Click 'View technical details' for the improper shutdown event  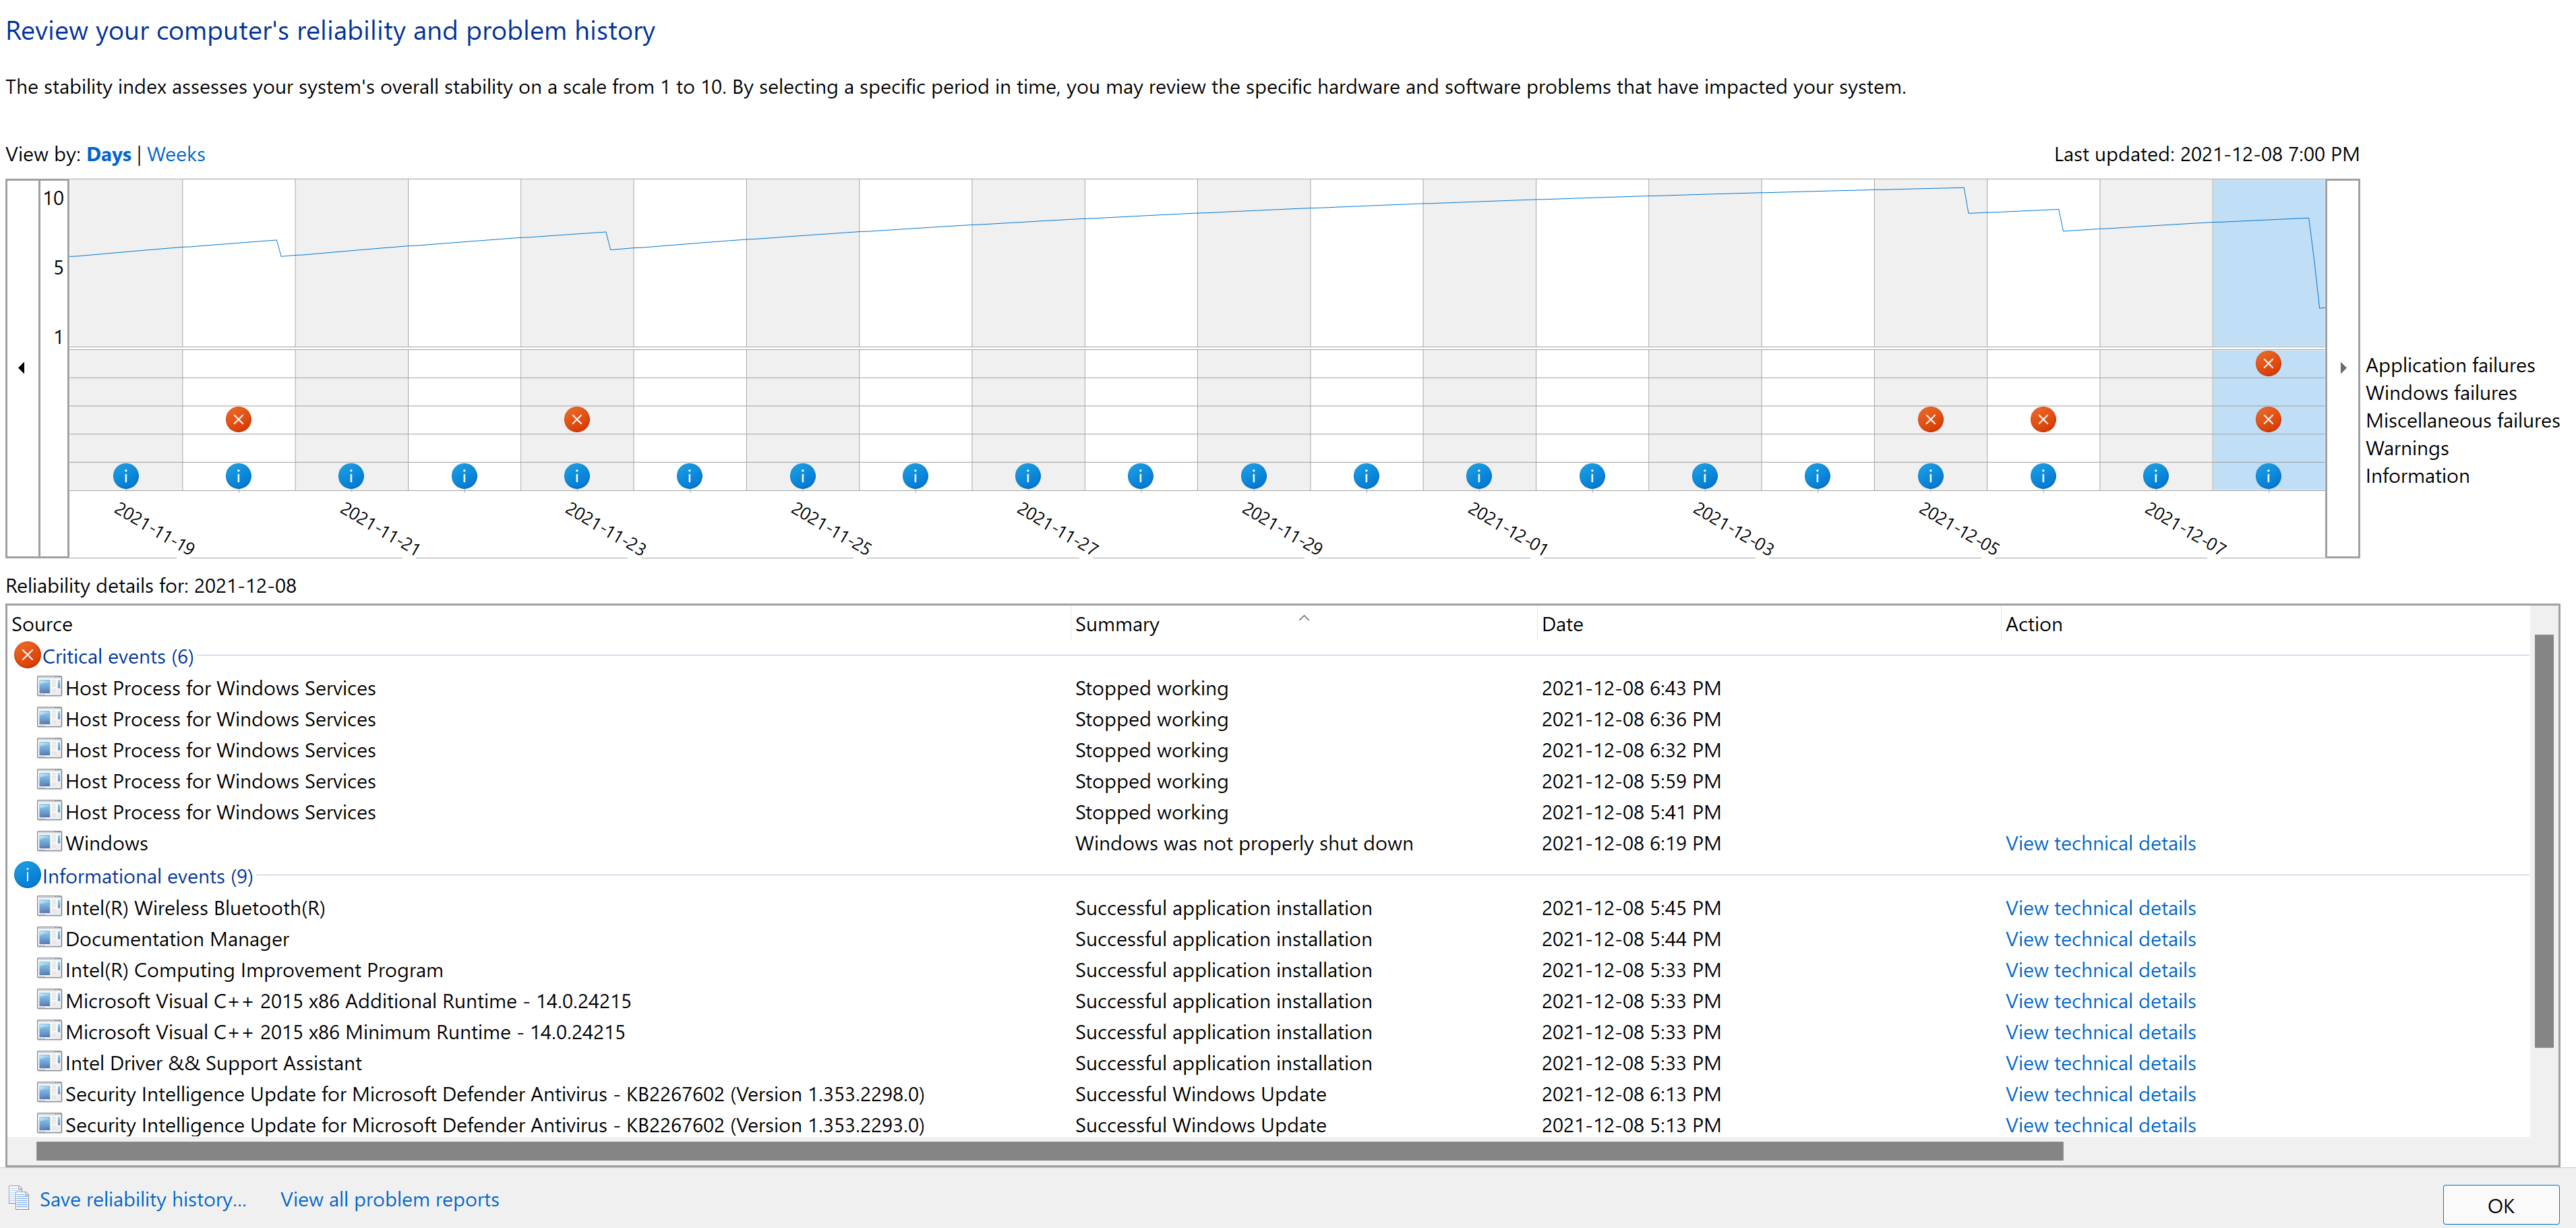[2100, 843]
